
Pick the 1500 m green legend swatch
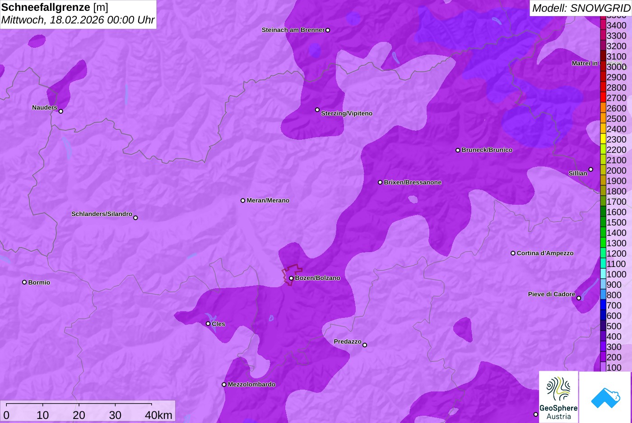[x=603, y=222]
